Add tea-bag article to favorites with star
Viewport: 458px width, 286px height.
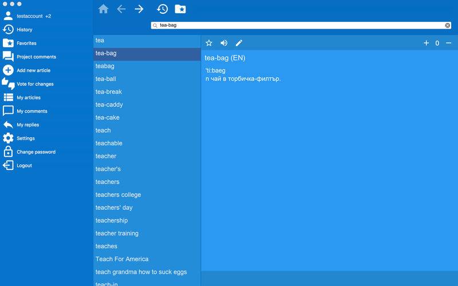(209, 43)
